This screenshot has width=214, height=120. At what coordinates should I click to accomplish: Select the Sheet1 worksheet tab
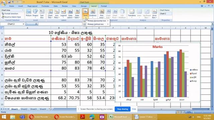click(15, 109)
